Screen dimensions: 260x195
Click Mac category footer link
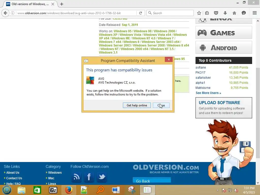[51, 178]
